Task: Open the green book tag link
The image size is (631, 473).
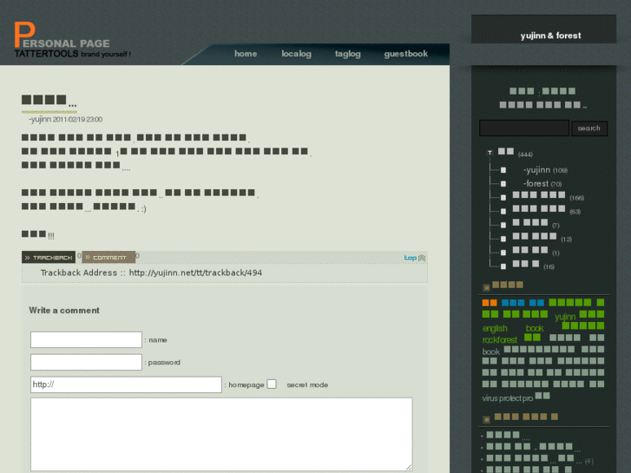Action: [x=535, y=328]
